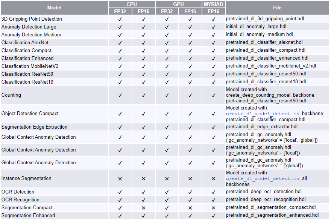This screenshot has width=331, height=219.
Task: Open the create_dl_model_detection link in Instance Segmentation row
Action: point(263,178)
